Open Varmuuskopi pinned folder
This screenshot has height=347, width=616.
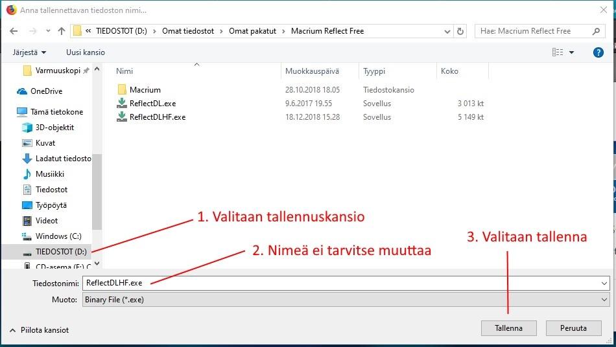[x=58, y=71]
